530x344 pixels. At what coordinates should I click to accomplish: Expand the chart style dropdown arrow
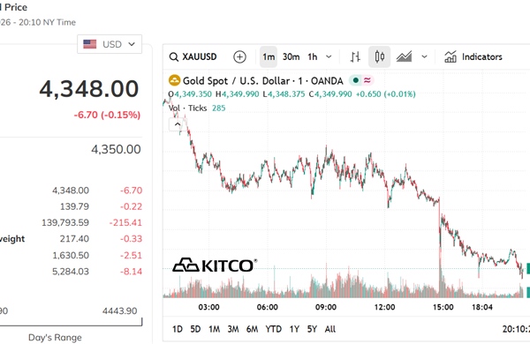tap(424, 57)
